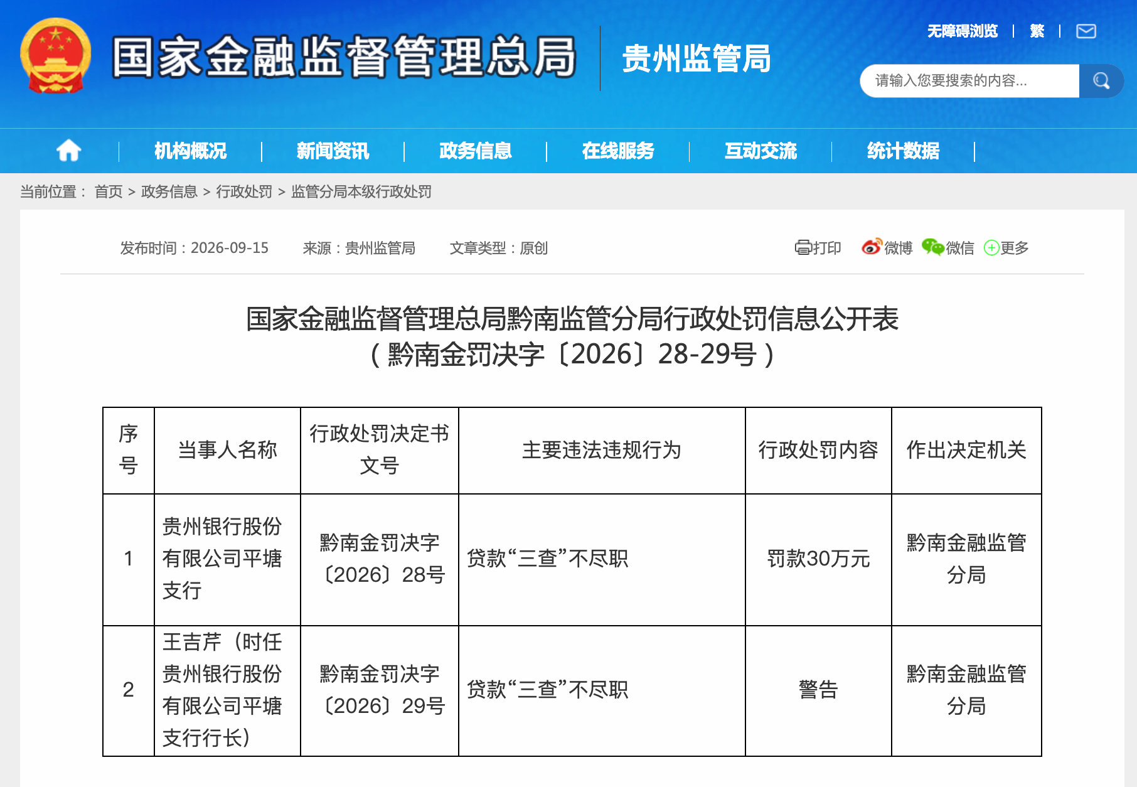This screenshot has width=1137, height=787.
Task: Go to 政务信息 in the breadcrumb
Action: (x=169, y=191)
